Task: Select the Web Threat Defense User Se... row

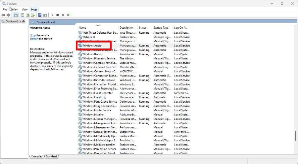Action: tap(134, 33)
